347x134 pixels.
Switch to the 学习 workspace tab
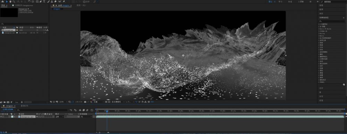[280, 1]
